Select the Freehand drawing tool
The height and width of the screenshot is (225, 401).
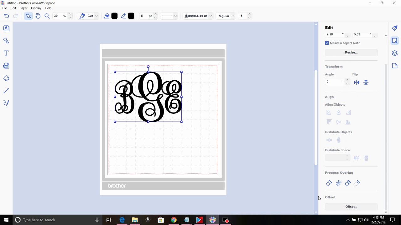pyautogui.click(x=6, y=103)
